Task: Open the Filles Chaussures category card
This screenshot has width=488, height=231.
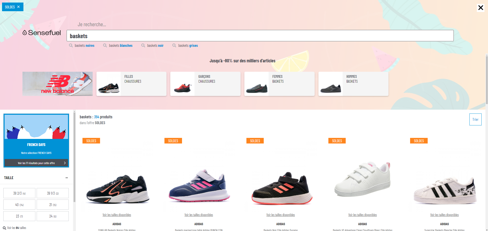Action: click(x=131, y=84)
